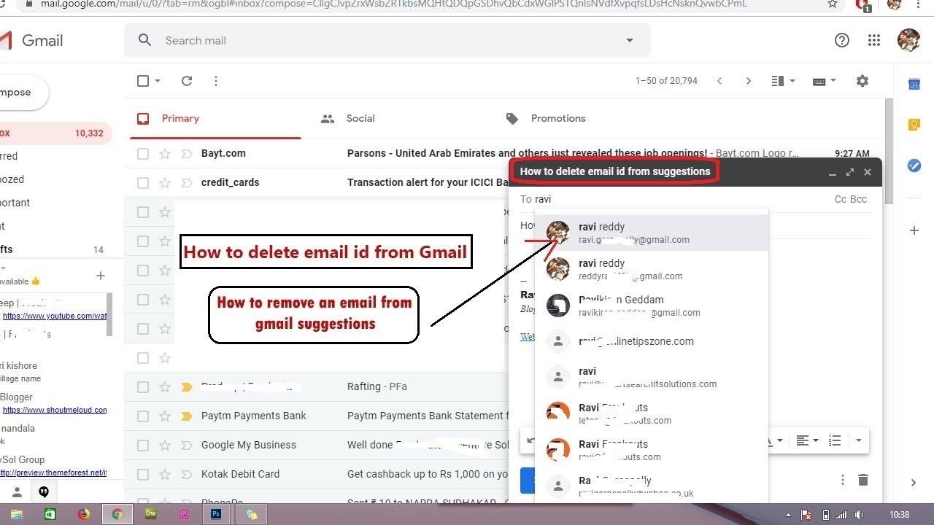The width and height of the screenshot is (934, 525).
Task: Open text color dropdown in compose toolbar
Action: [x=773, y=440]
